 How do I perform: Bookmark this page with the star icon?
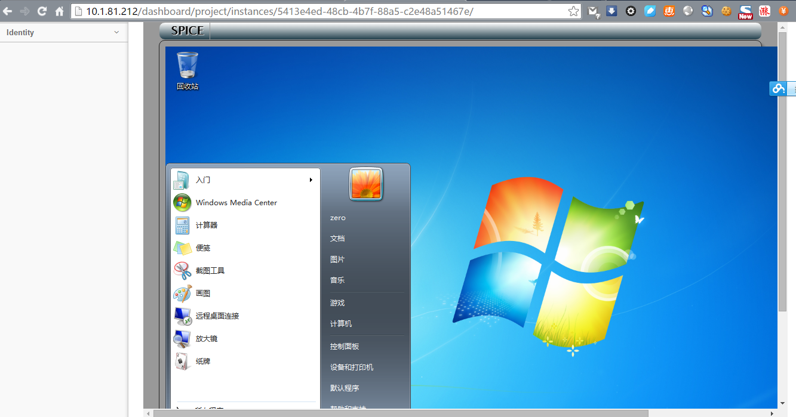click(573, 11)
